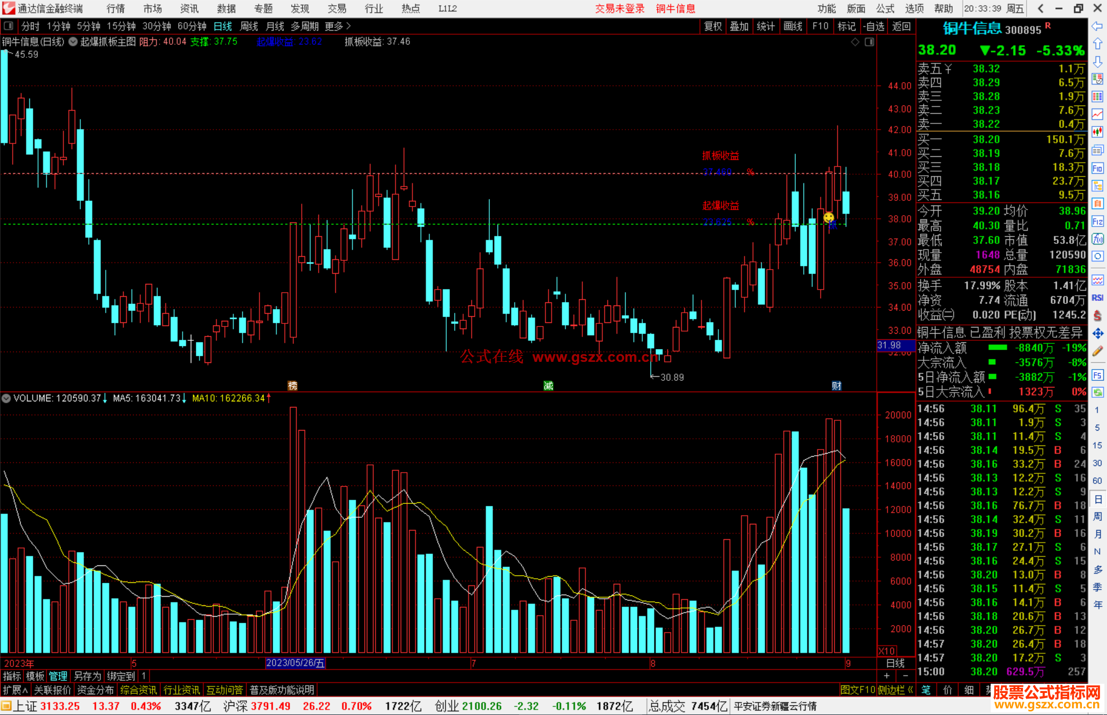This screenshot has height=715, width=1107.
Task: Click the candlestick chart icon in sidebar
Action: 1097,132
